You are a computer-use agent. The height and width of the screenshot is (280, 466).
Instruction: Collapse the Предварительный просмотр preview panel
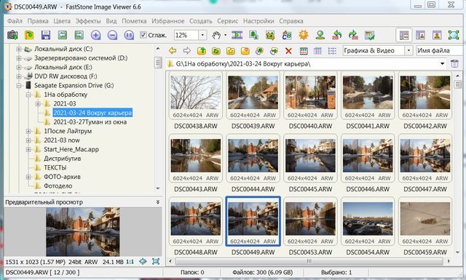pyautogui.click(x=158, y=202)
